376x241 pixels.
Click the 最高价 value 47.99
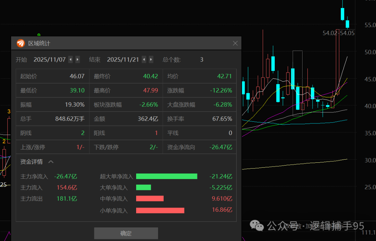tap(151, 90)
